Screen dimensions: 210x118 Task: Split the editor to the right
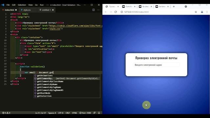pos(94,10)
